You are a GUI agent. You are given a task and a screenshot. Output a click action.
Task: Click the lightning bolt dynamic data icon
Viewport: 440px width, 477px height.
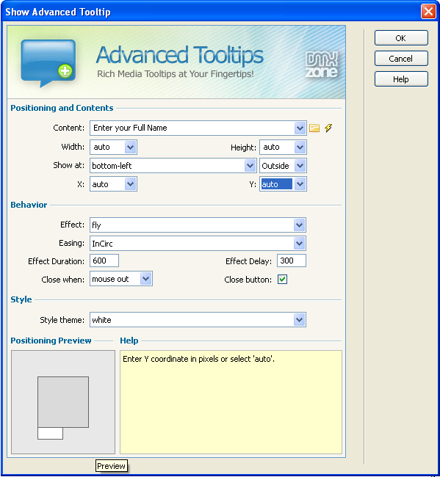click(328, 128)
